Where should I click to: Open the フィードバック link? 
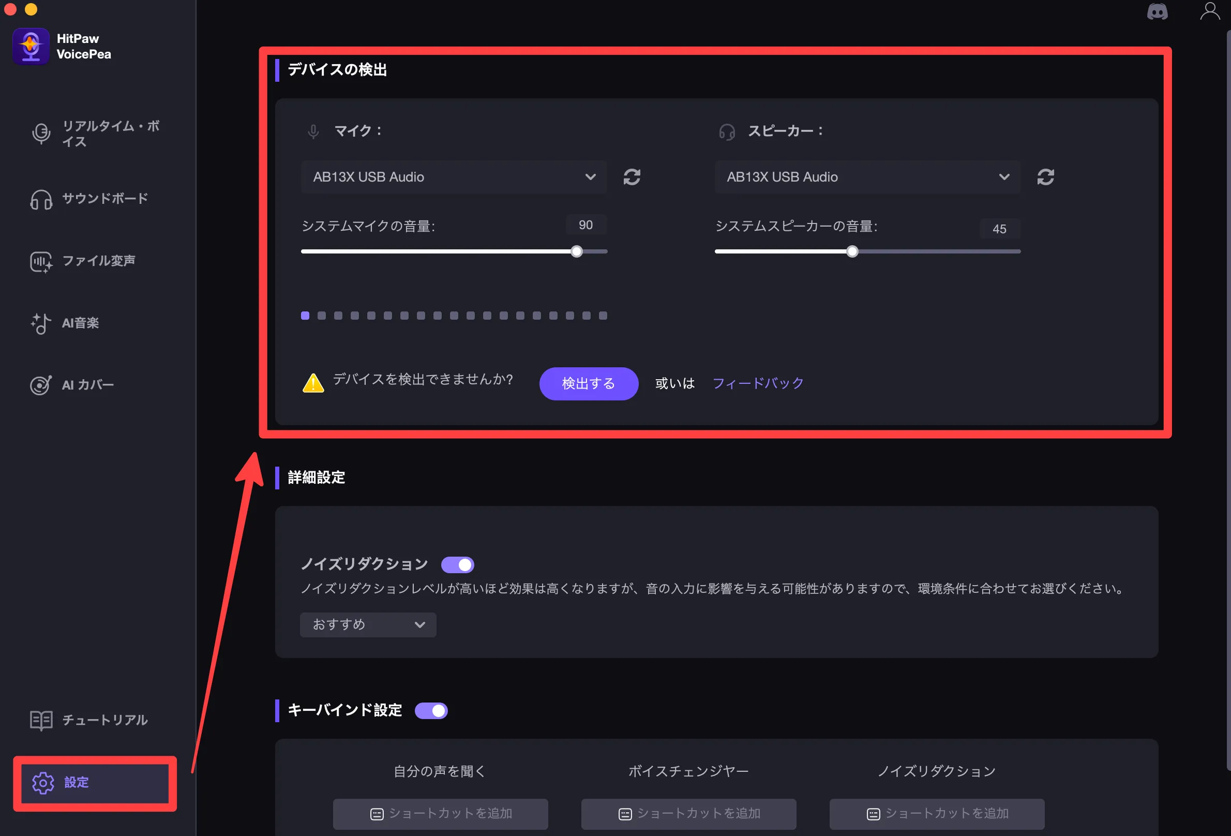point(757,383)
